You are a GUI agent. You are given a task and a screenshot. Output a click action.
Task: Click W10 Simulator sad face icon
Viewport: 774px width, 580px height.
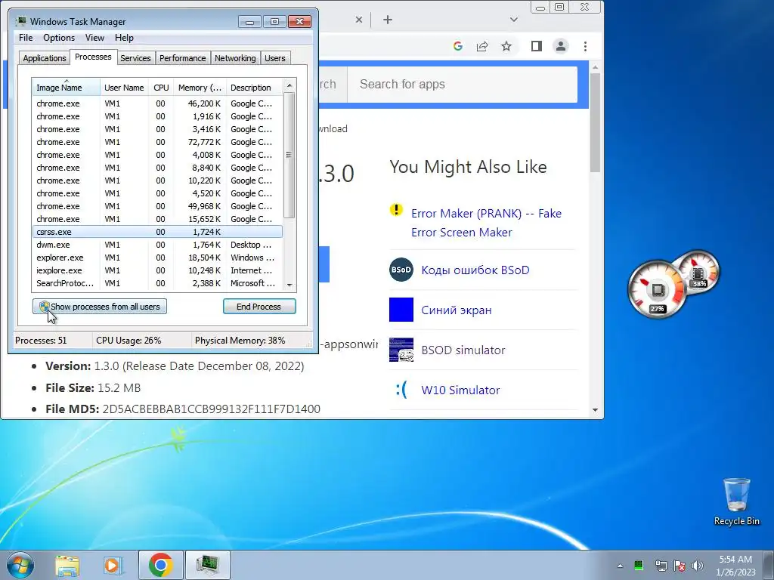pyautogui.click(x=401, y=390)
